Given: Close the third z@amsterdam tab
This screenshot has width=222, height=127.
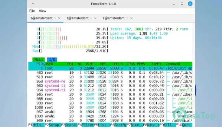Looking at the screenshot, I should [x=132, y=18].
